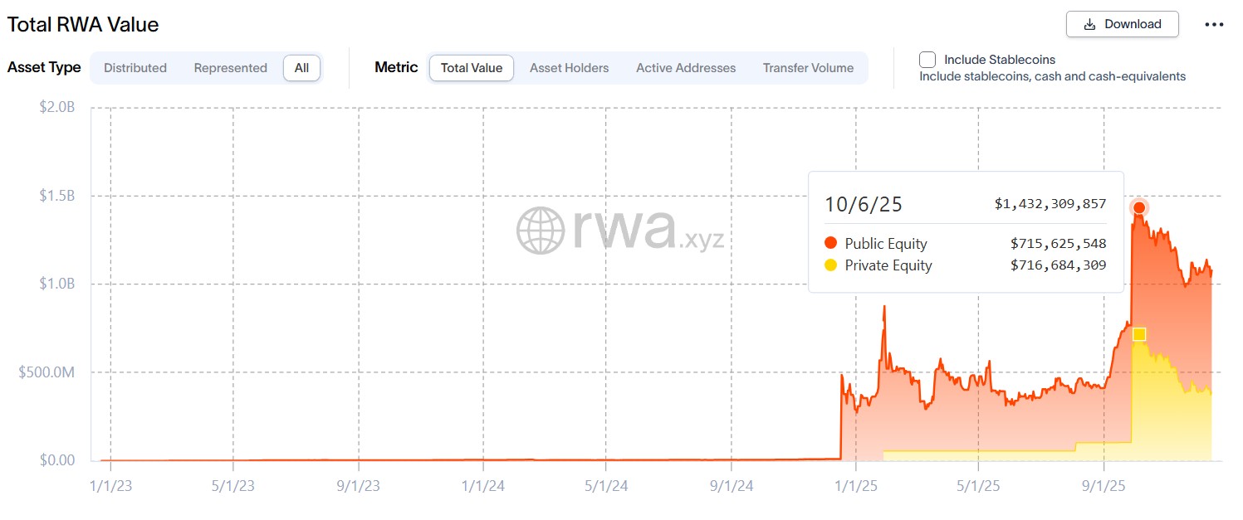The width and height of the screenshot is (1243, 520).
Task: Click the $1.5B y-axis label
Action: pyautogui.click(x=57, y=196)
